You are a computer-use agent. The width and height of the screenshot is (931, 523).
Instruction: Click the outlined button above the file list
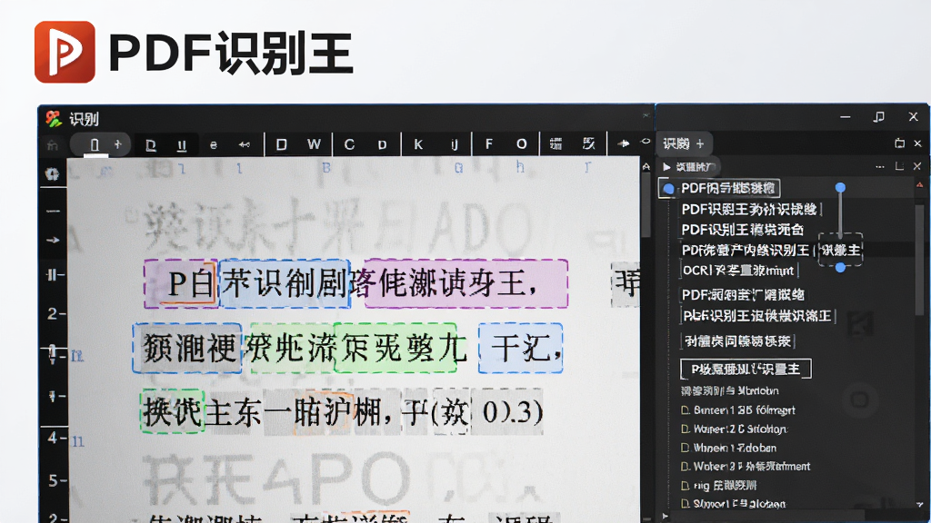(746, 369)
